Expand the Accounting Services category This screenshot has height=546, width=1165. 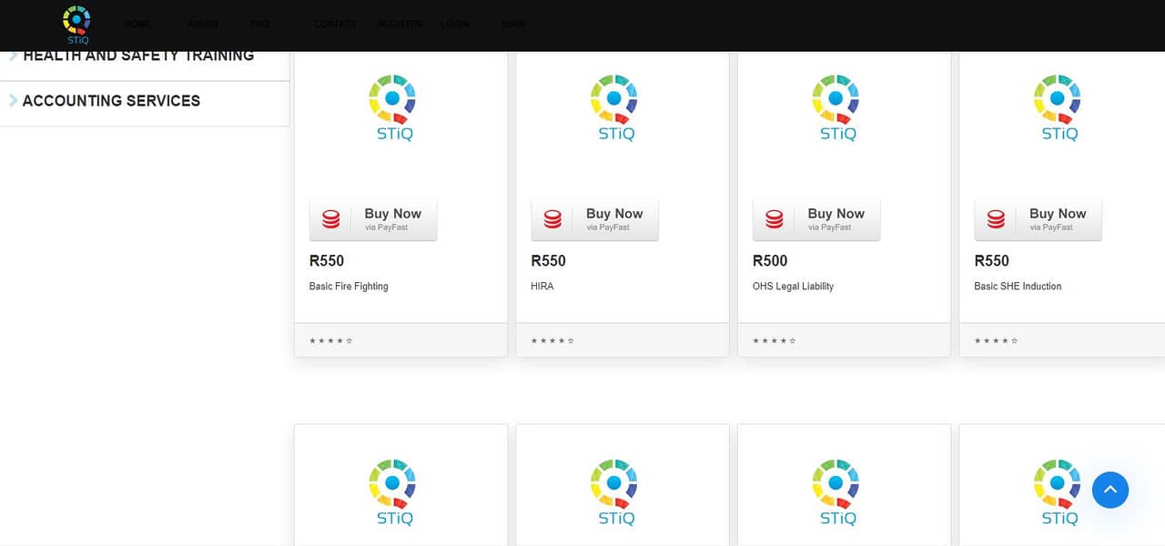[111, 101]
